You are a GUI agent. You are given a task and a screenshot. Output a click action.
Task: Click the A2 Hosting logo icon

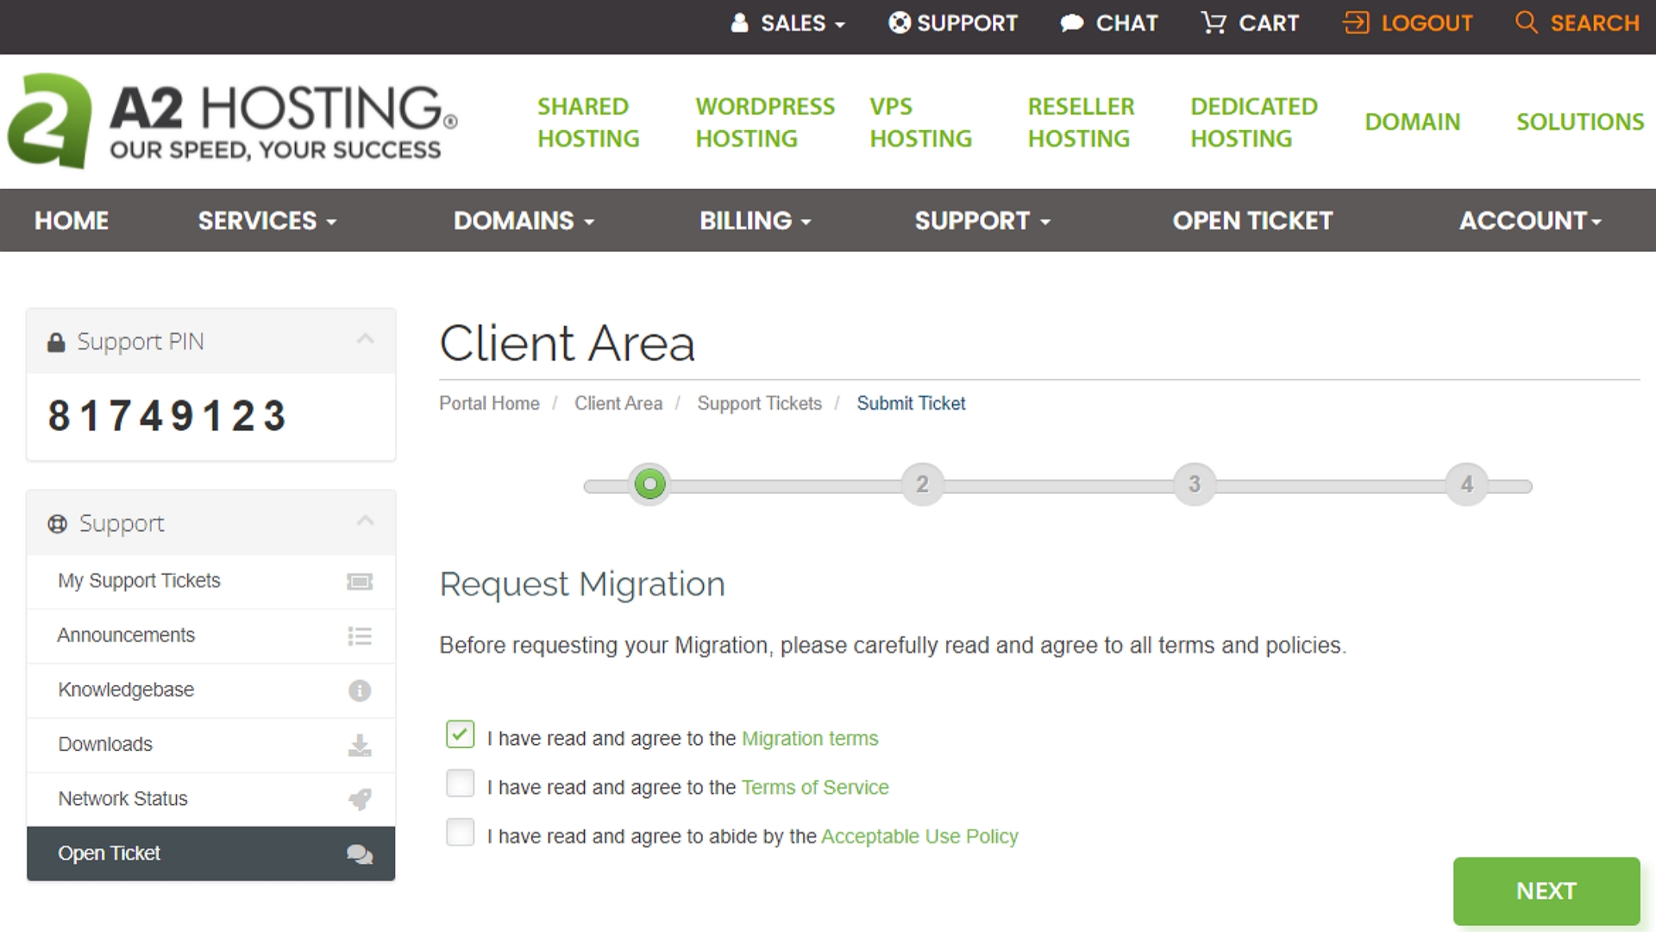point(49,121)
